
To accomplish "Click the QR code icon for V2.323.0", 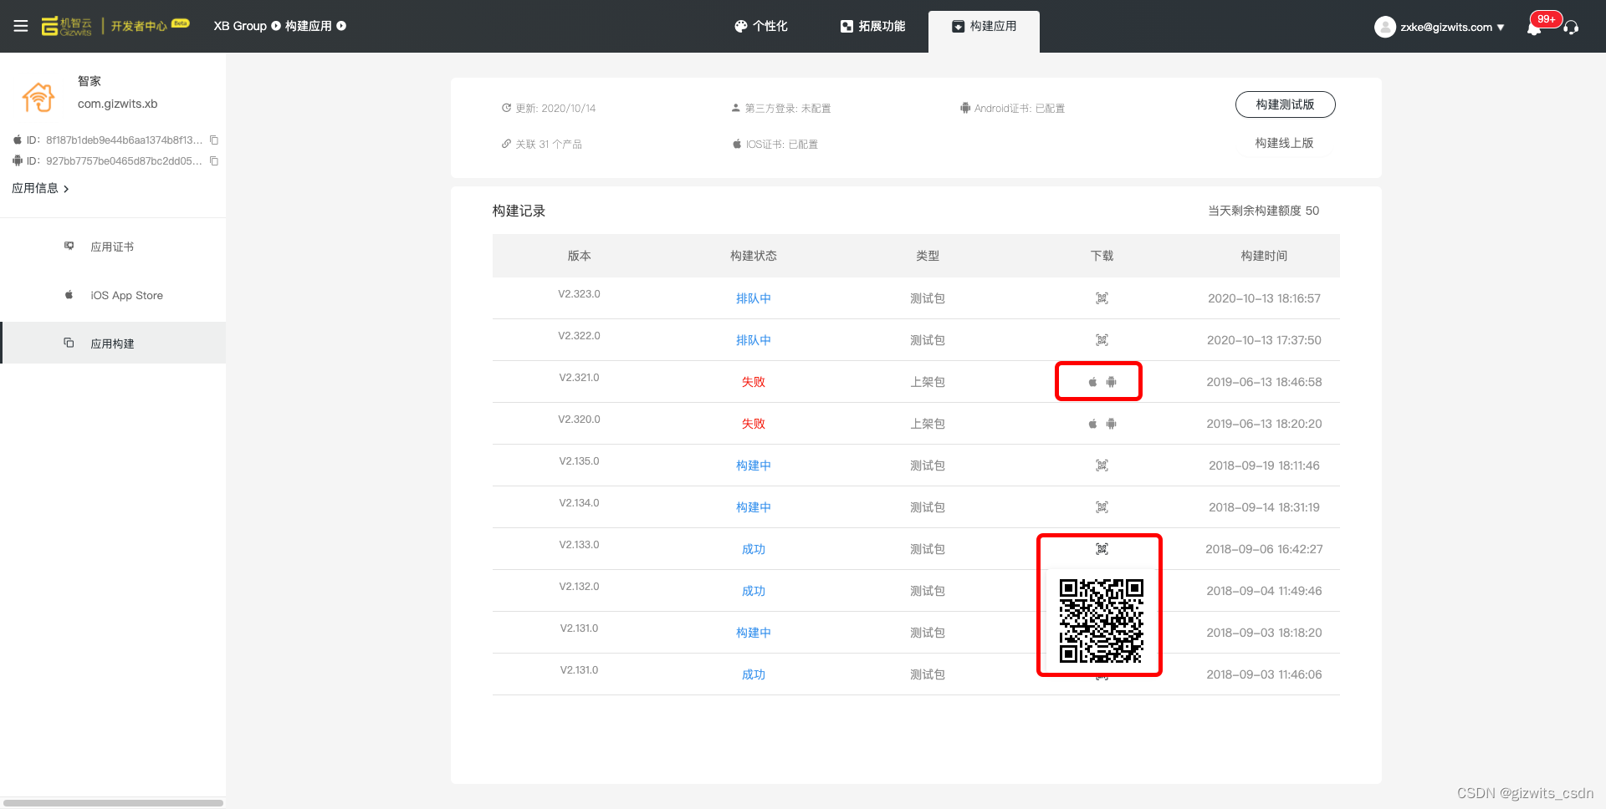I will (x=1102, y=298).
